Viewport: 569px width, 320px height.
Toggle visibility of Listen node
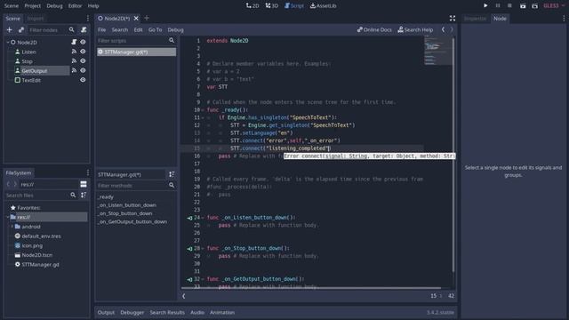83,52
